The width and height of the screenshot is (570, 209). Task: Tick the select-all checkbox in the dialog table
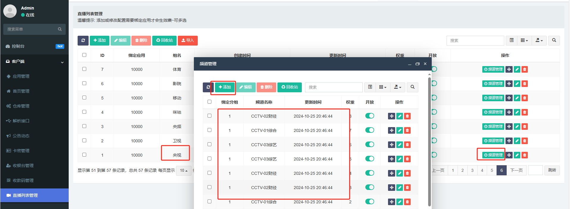coord(209,102)
